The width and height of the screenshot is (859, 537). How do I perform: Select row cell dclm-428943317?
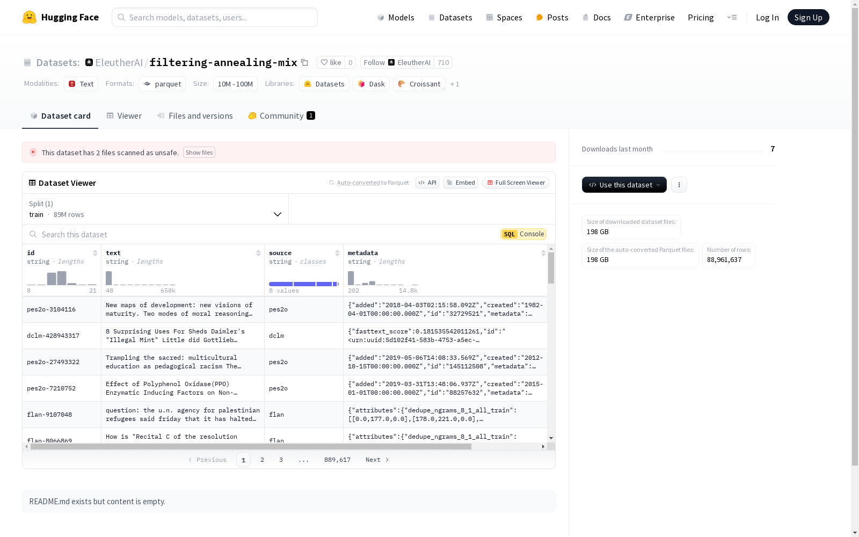coord(62,336)
